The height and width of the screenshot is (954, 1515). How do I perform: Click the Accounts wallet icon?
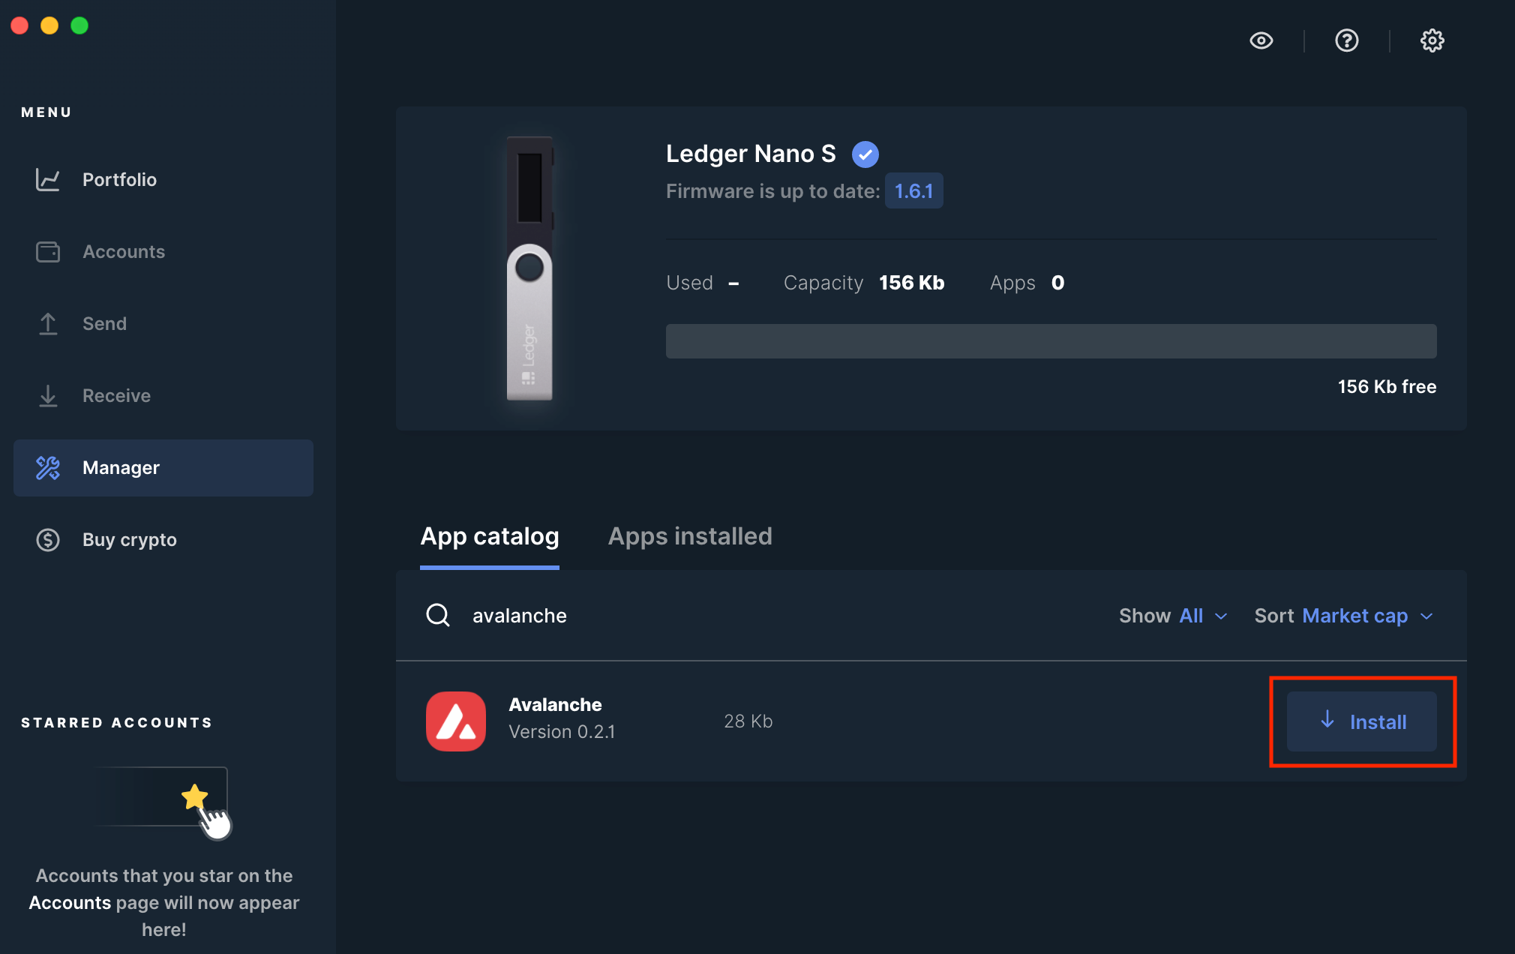click(48, 252)
